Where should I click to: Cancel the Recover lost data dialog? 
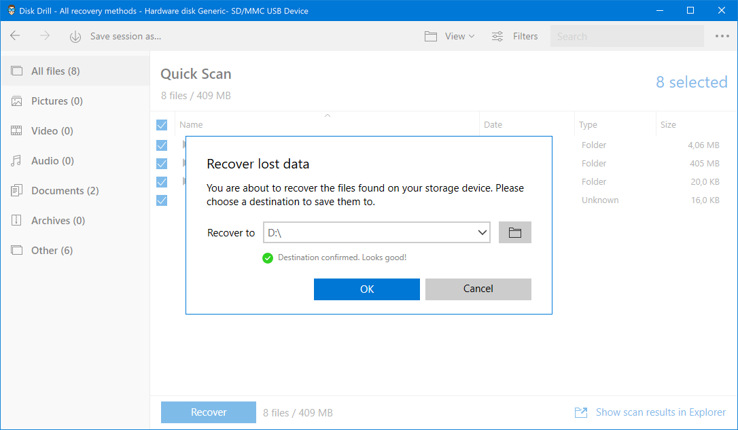478,289
